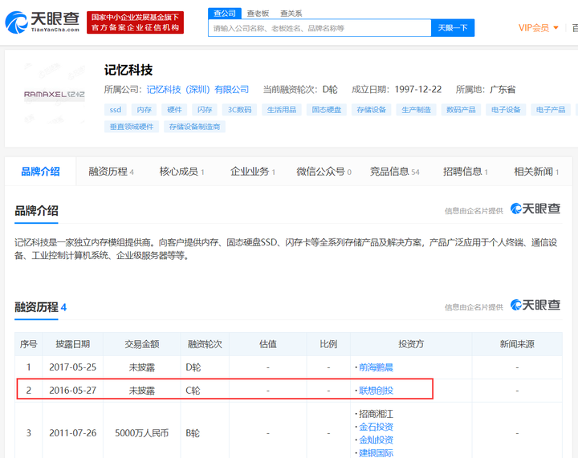Focus the company name search input

320,28
